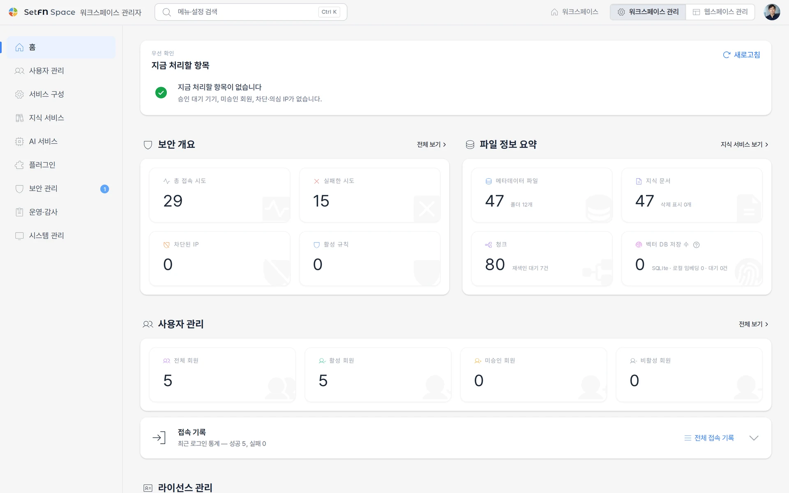Click the license card icon beside 라이선스 관리

pyautogui.click(x=148, y=488)
